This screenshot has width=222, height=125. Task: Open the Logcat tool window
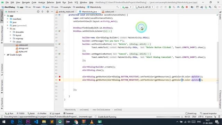(55, 114)
